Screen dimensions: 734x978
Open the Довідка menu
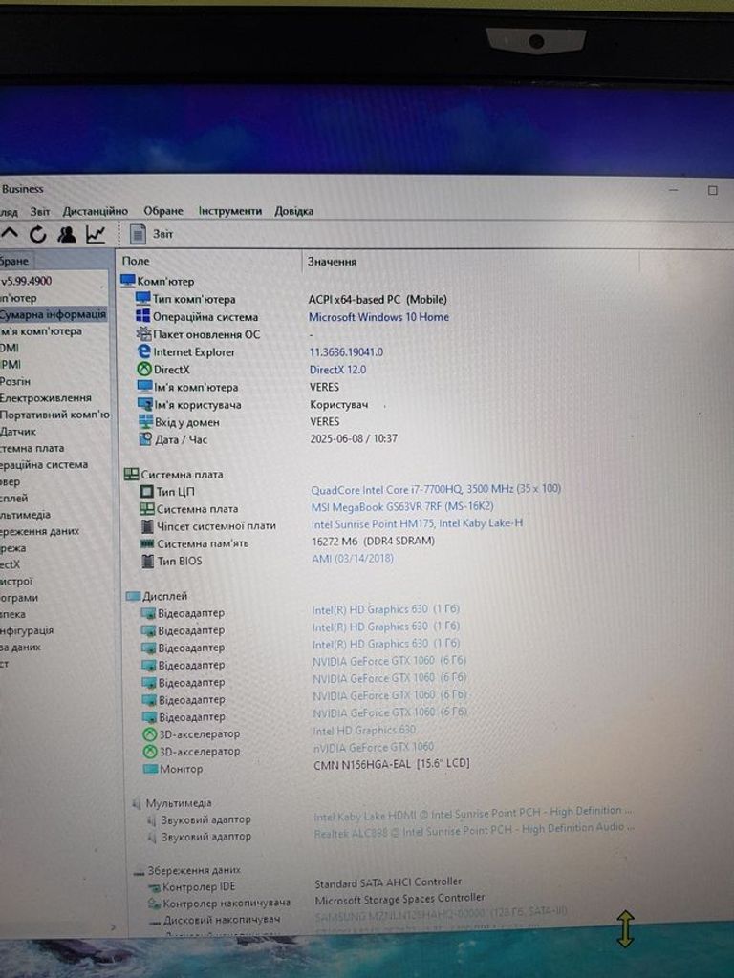coord(294,211)
